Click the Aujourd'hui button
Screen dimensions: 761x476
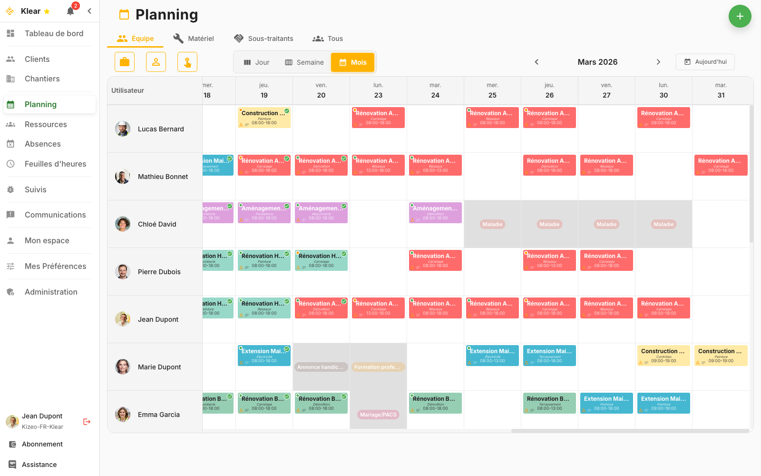(x=705, y=62)
